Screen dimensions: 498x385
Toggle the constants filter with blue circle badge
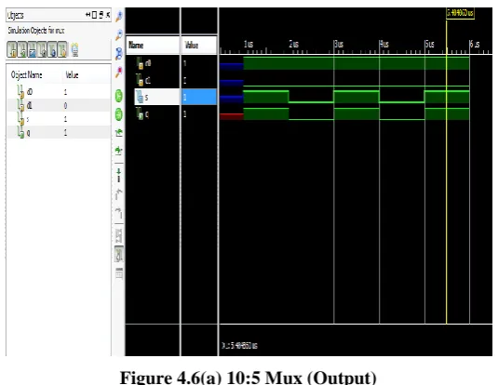pyautogui.click(x=52, y=49)
